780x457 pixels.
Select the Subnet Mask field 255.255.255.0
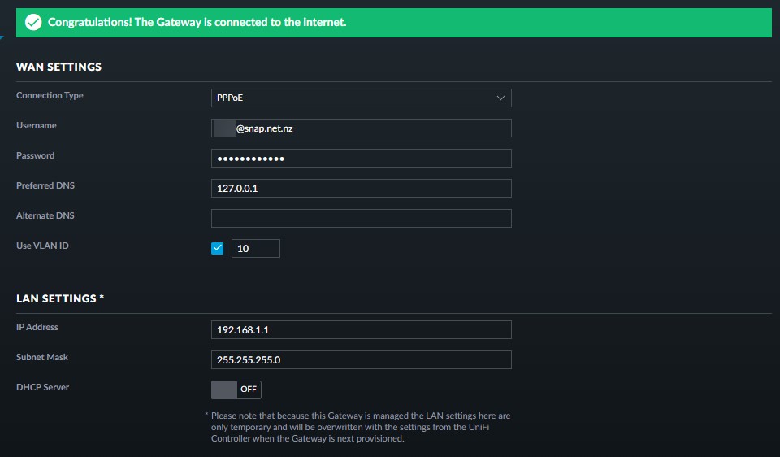pyautogui.click(x=361, y=359)
